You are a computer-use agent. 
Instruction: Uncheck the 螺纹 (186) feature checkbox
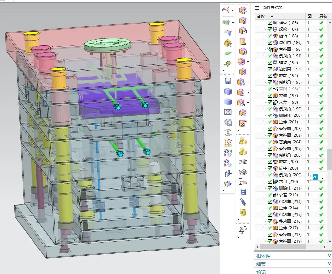269,23
